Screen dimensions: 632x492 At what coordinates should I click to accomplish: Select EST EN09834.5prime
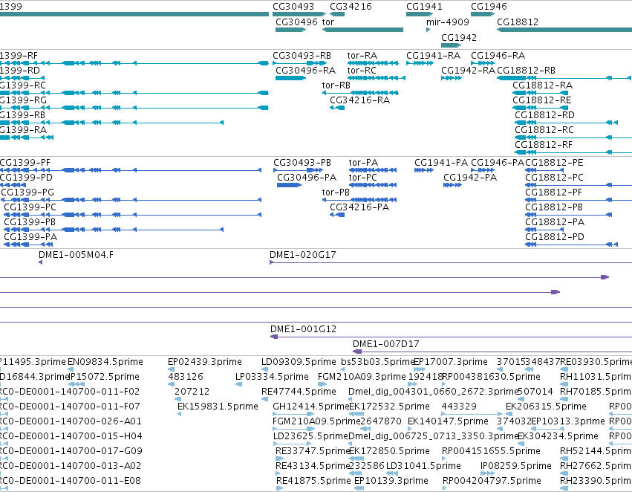coord(105,362)
